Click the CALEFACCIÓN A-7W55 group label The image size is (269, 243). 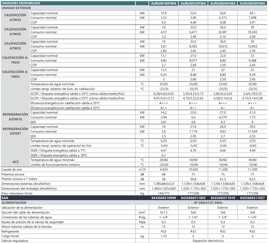[x=15, y=74]
